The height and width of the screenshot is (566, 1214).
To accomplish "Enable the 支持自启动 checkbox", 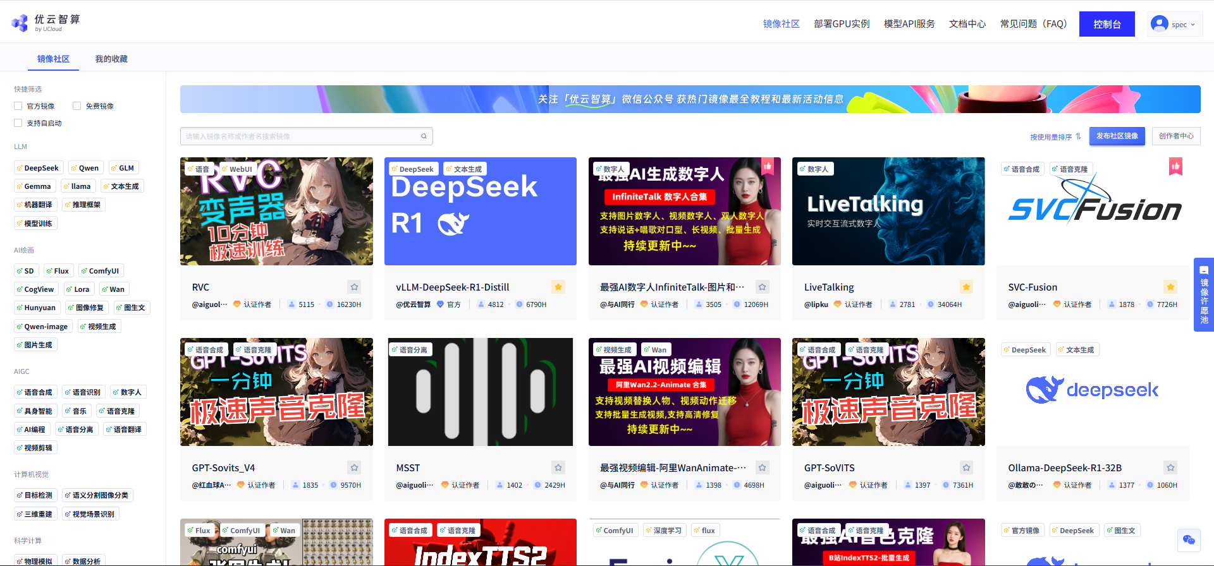I will pos(18,123).
